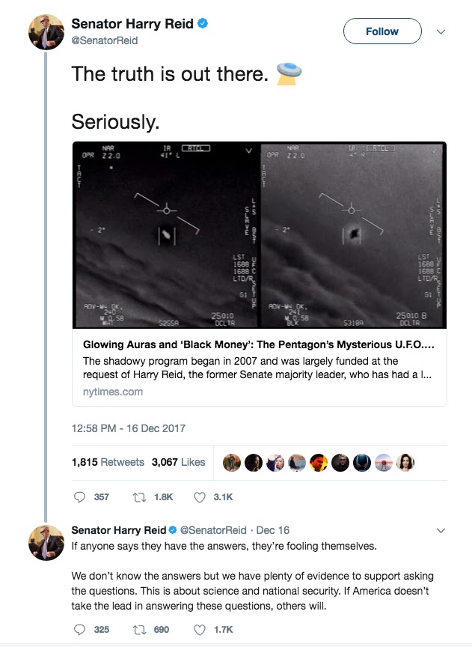Follow Senator Harry Reid
The image size is (472, 647).
click(x=382, y=31)
